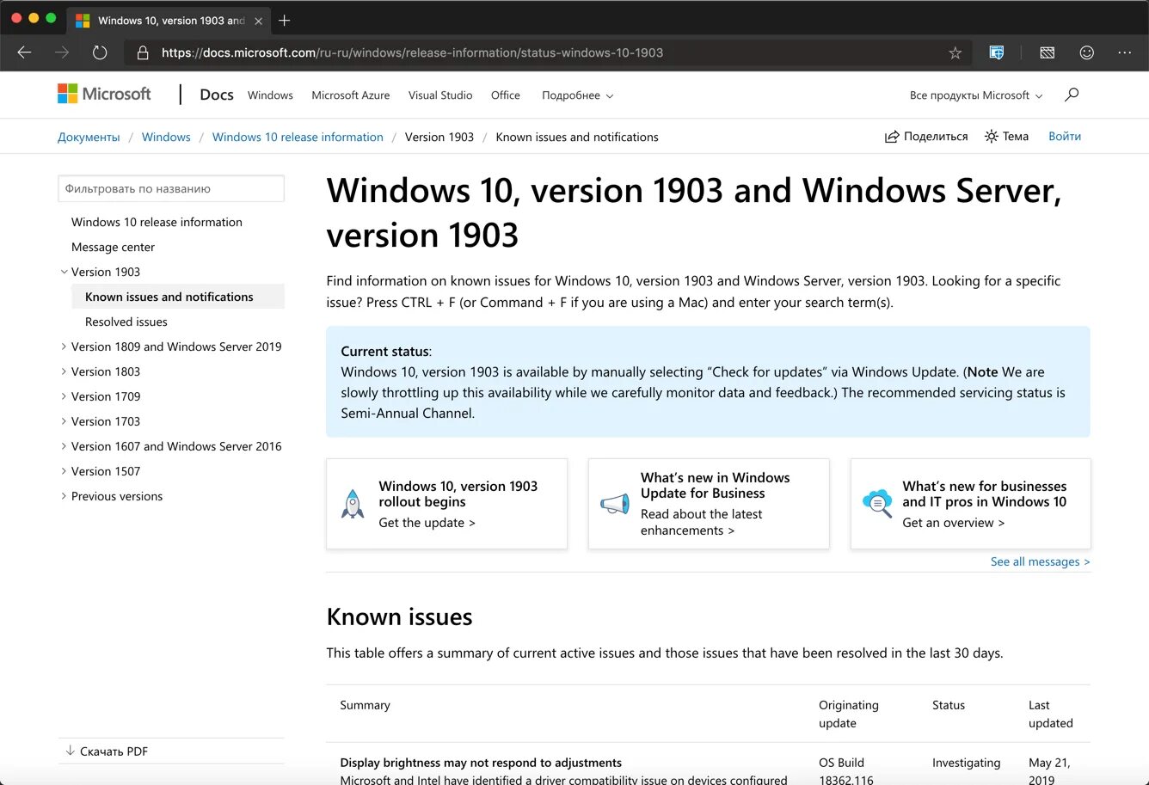Image resolution: width=1149 pixels, height=785 pixels.
Task: Download the page with Скачать PDF
Action: coord(107,751)
